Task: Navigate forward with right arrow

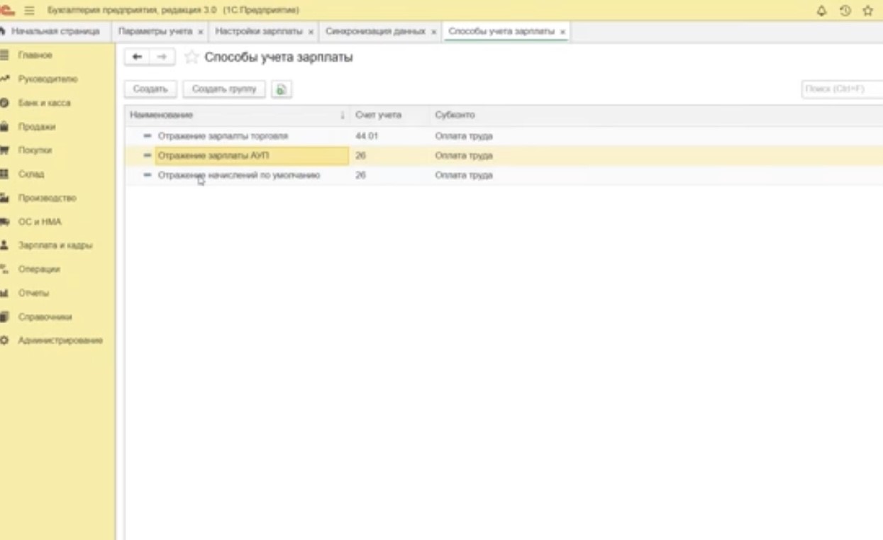Action: (162, 57)
